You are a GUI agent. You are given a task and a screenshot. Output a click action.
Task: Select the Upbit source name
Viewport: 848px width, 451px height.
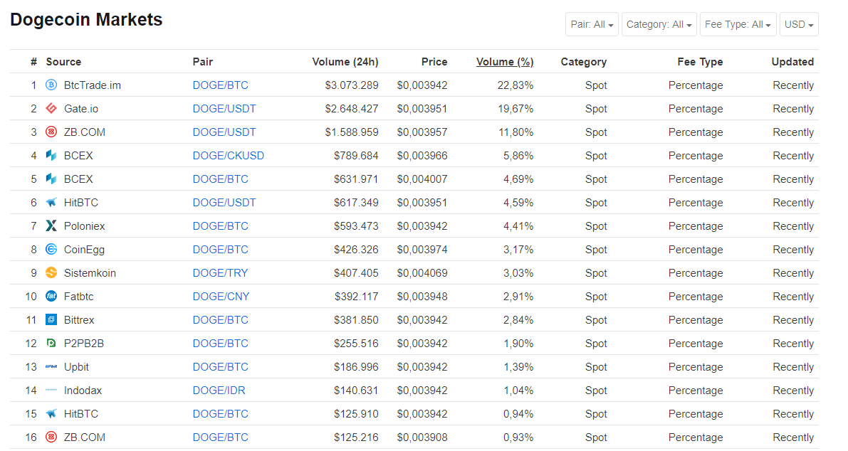[76, 367]
